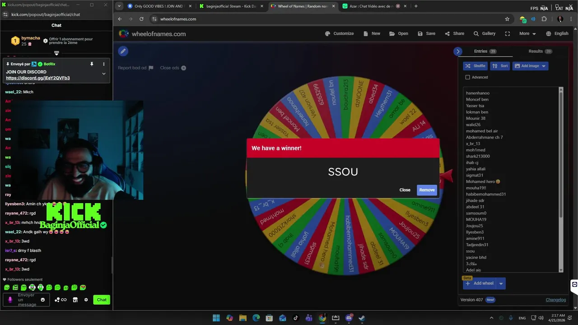This screenshot has height=325, width=578.
Task: Enable the Advanced checkbox
Action: [x=467, y=77]
